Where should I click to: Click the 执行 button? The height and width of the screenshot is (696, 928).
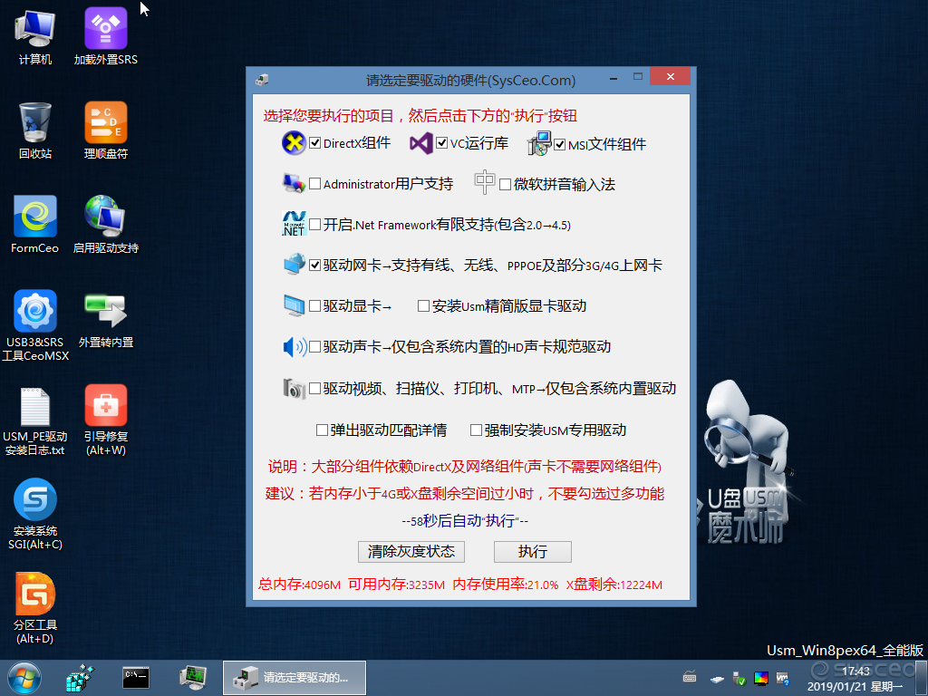coord(533,552)
